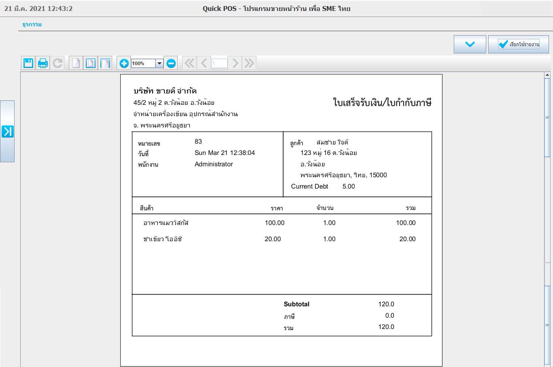The width and height of the screenshot is (553, 367).
Task: Click the page number input field
Action: (x=219, y=63)
